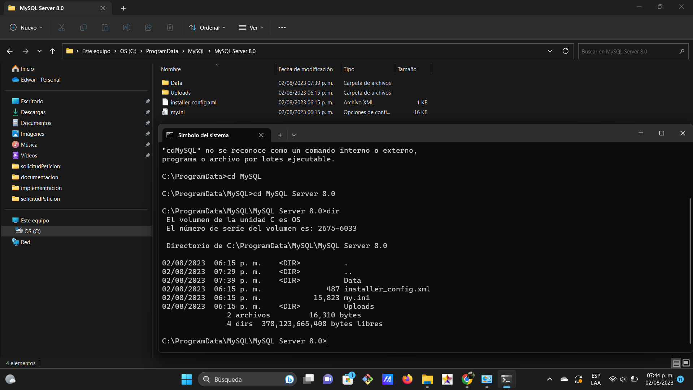This screenshot has width=693, height=390.
Task: Select the Símbolo del sistema tab
Action: pos(217,135)
